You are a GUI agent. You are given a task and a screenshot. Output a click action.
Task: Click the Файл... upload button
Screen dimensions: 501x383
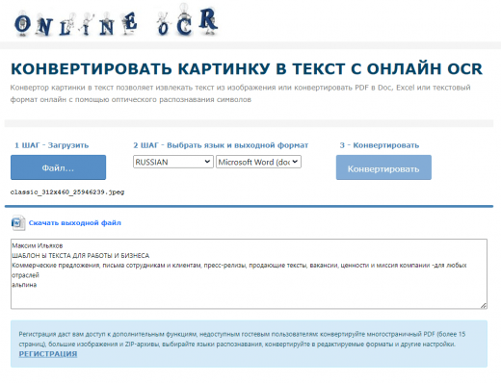pos(58,167)
